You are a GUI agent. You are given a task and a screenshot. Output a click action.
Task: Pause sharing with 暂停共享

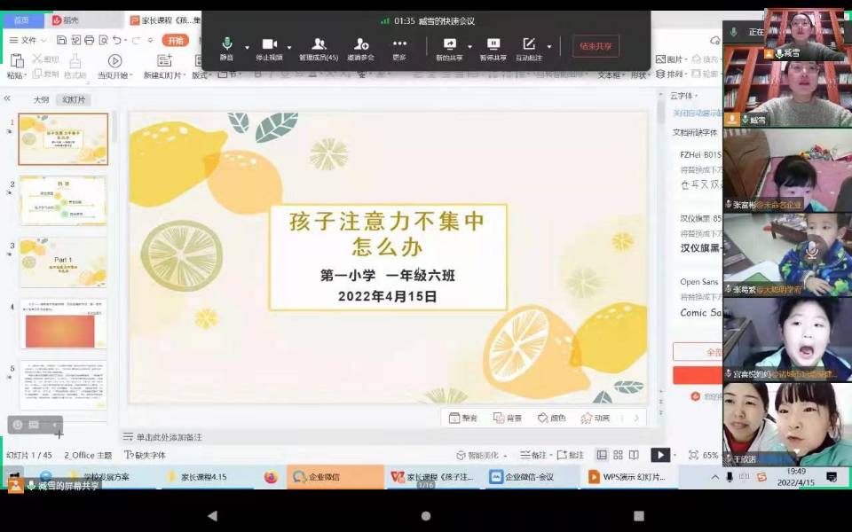click(x=494, y=44)
